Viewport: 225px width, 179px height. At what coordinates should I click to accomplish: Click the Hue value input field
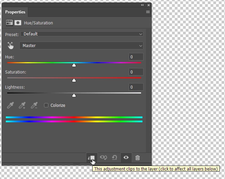tap(136, 57)
